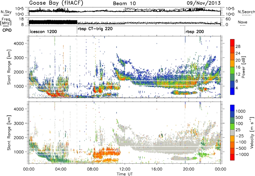
Task: Click 'Slant Range [km]' label of velocity panel
Action: point(9,132)
